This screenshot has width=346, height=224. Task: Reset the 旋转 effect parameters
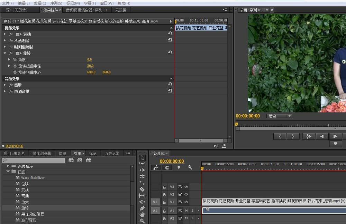tap(170, 53)
